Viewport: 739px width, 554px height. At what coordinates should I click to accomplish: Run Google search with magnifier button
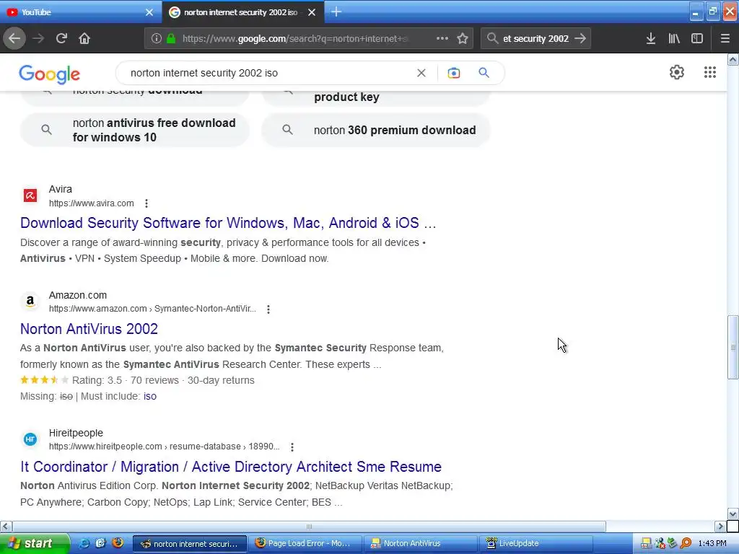[484, 73]
